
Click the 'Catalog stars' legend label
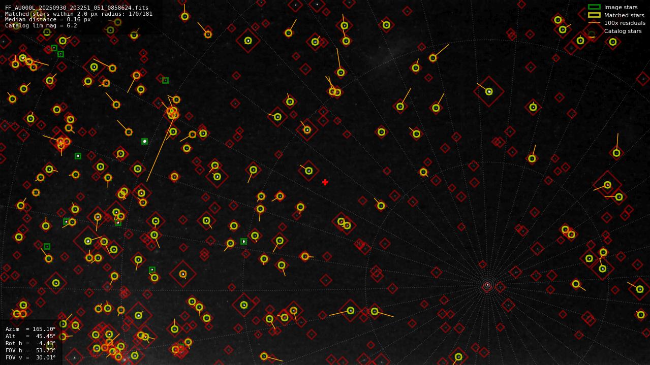pos(623,31)
